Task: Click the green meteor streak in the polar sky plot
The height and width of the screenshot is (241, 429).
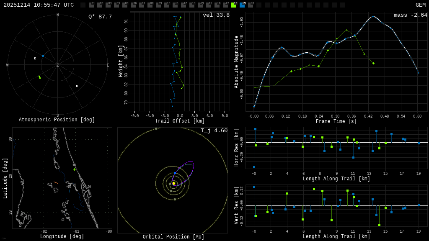Action: [40, 77]
